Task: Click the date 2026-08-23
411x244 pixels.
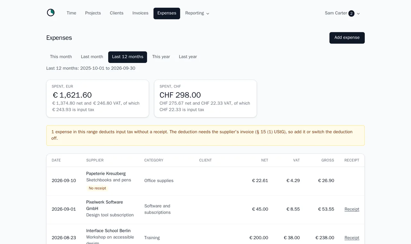Action: click(x=64, y=238)
